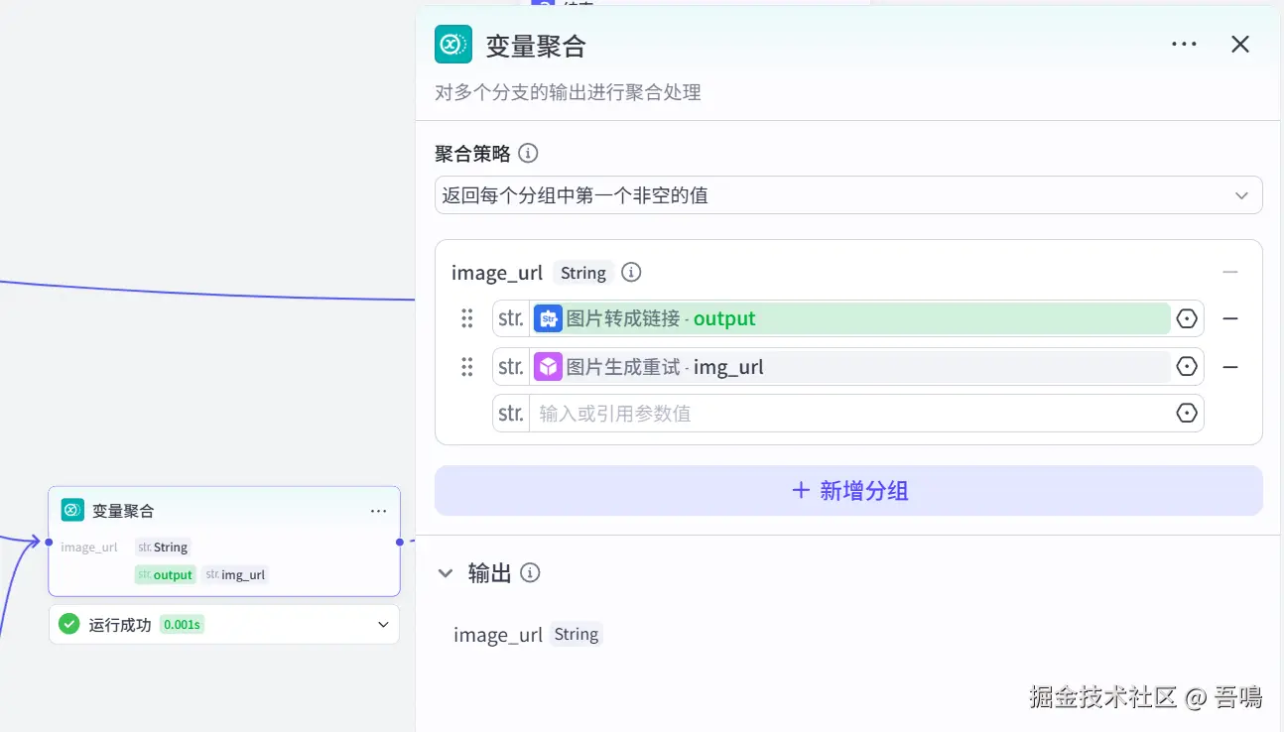1284x732 pixels.
Task: Collapse the 输出 section chevron
Action: (x=446, y=573)
